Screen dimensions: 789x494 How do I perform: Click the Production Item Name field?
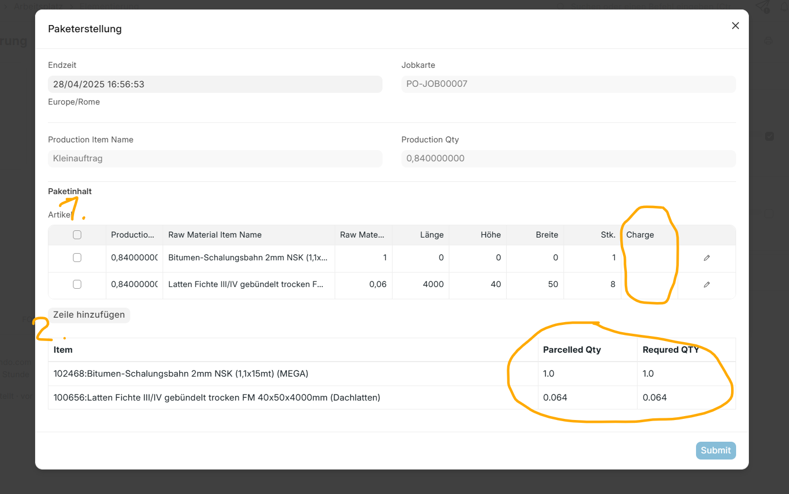215,159
